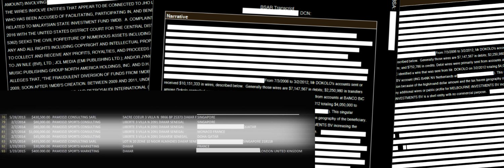Screen dimensions: 504x168
Task: Click the amount $430,500.00
Action: [41, 117]
